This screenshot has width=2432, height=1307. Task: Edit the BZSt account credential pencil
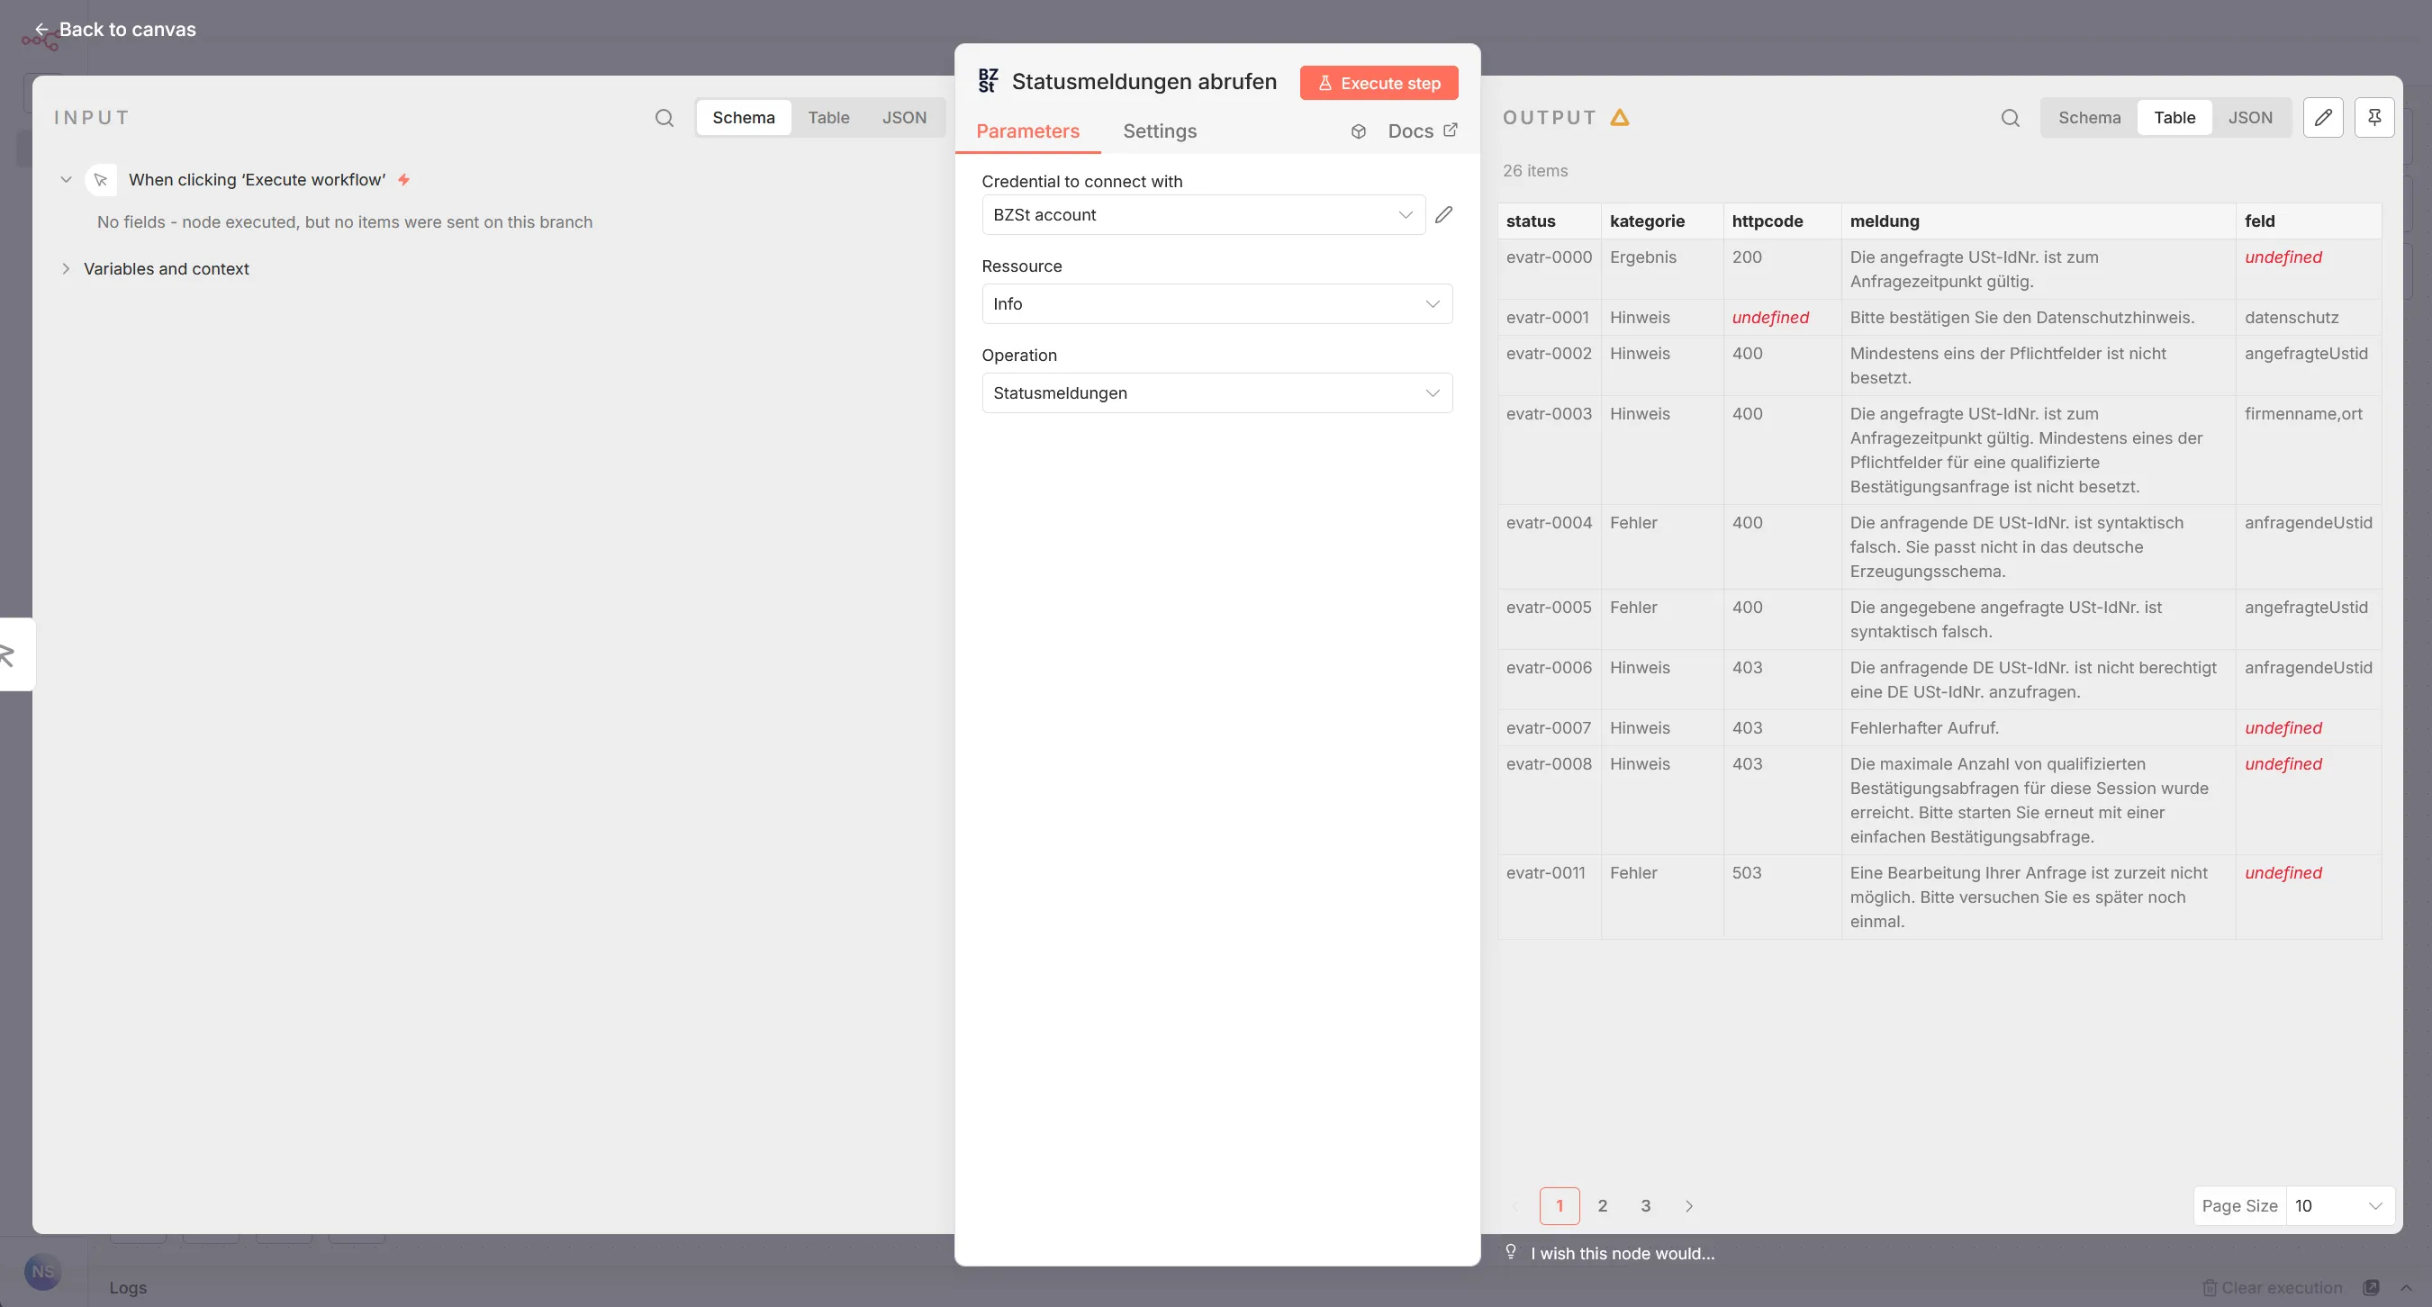1443,215
